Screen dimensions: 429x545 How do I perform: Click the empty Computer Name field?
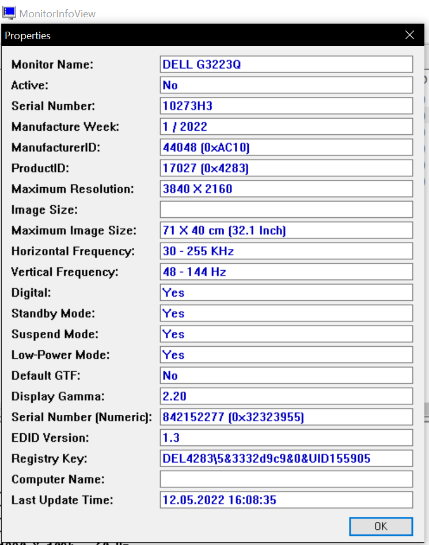coord(286,479)
